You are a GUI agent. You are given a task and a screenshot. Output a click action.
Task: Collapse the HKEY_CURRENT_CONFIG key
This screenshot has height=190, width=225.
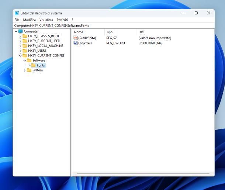[x=20, y=56]
